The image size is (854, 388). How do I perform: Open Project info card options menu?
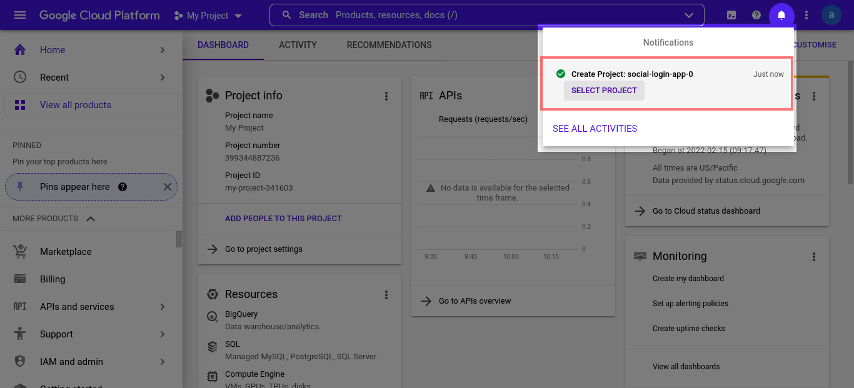click(x=386, y=96)
